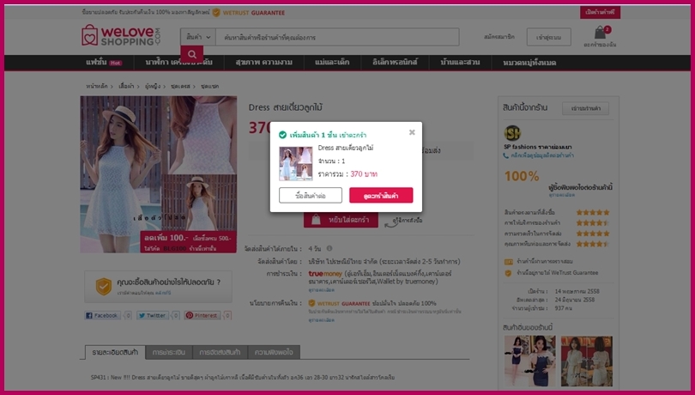Click the pink open-shop button at top right
The image size is (695, 395).
click(600, 12)
